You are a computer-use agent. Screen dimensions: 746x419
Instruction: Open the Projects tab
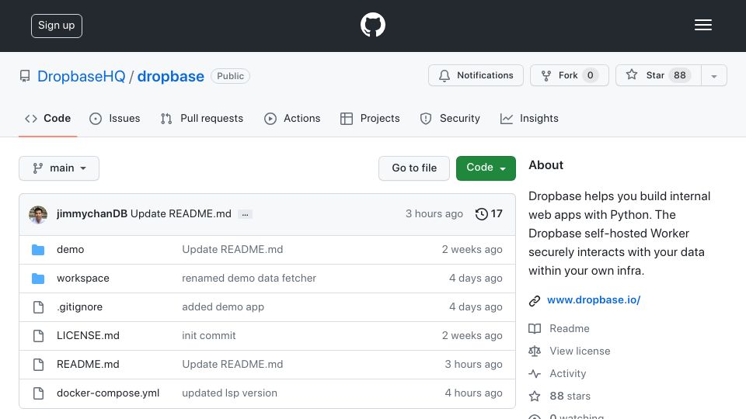tap(370, 118)
